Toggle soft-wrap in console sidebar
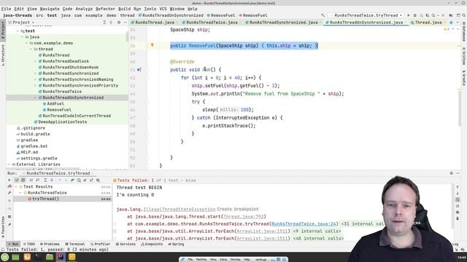Viewport: 467px width, 262px height. point(458,199)
